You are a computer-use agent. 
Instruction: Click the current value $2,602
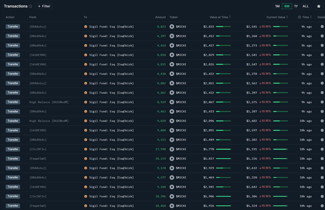coord(252,121)
